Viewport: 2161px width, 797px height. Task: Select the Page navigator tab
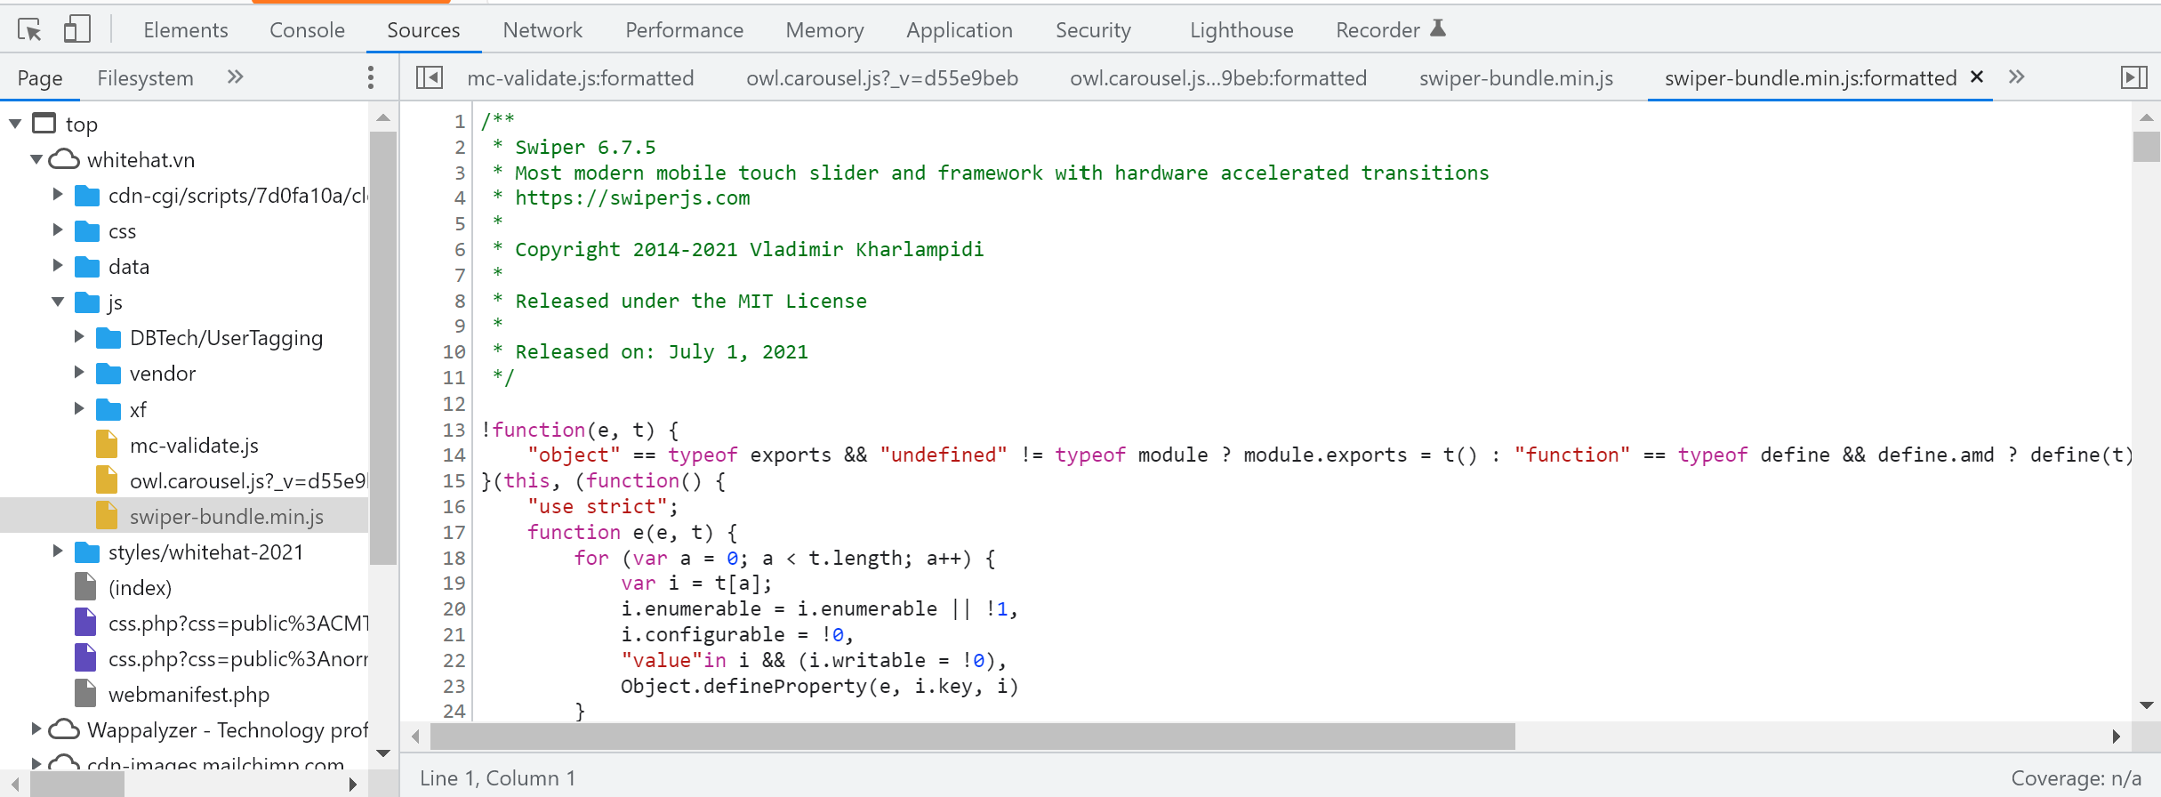[40, 78]
